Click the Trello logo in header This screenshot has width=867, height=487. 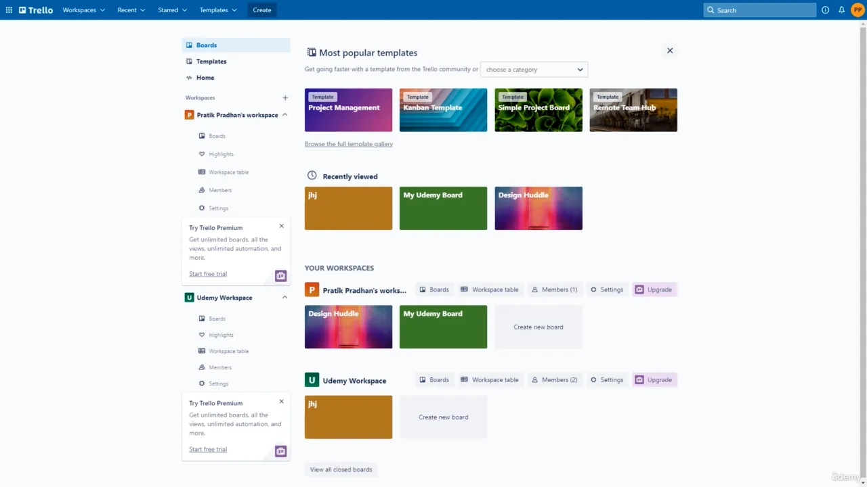pos(36,10)
